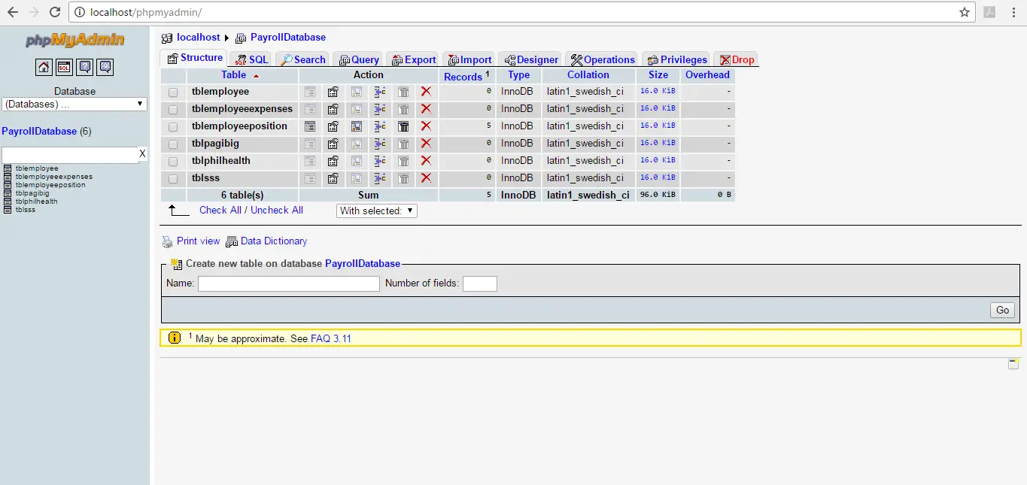Open the (Databases) dropdown in sidebar
1027x485 pixels.
(x=74, y=104)
